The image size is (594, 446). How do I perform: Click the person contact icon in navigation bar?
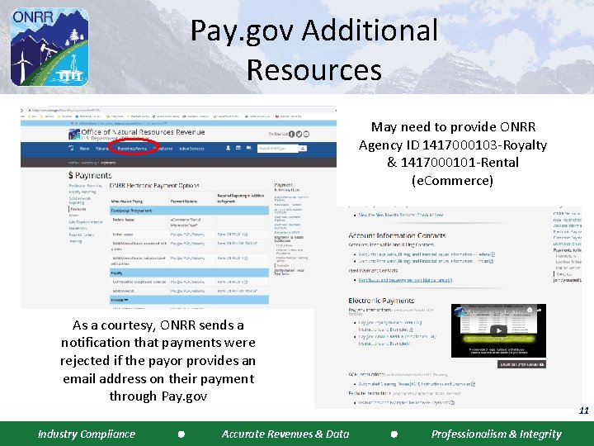228,148
